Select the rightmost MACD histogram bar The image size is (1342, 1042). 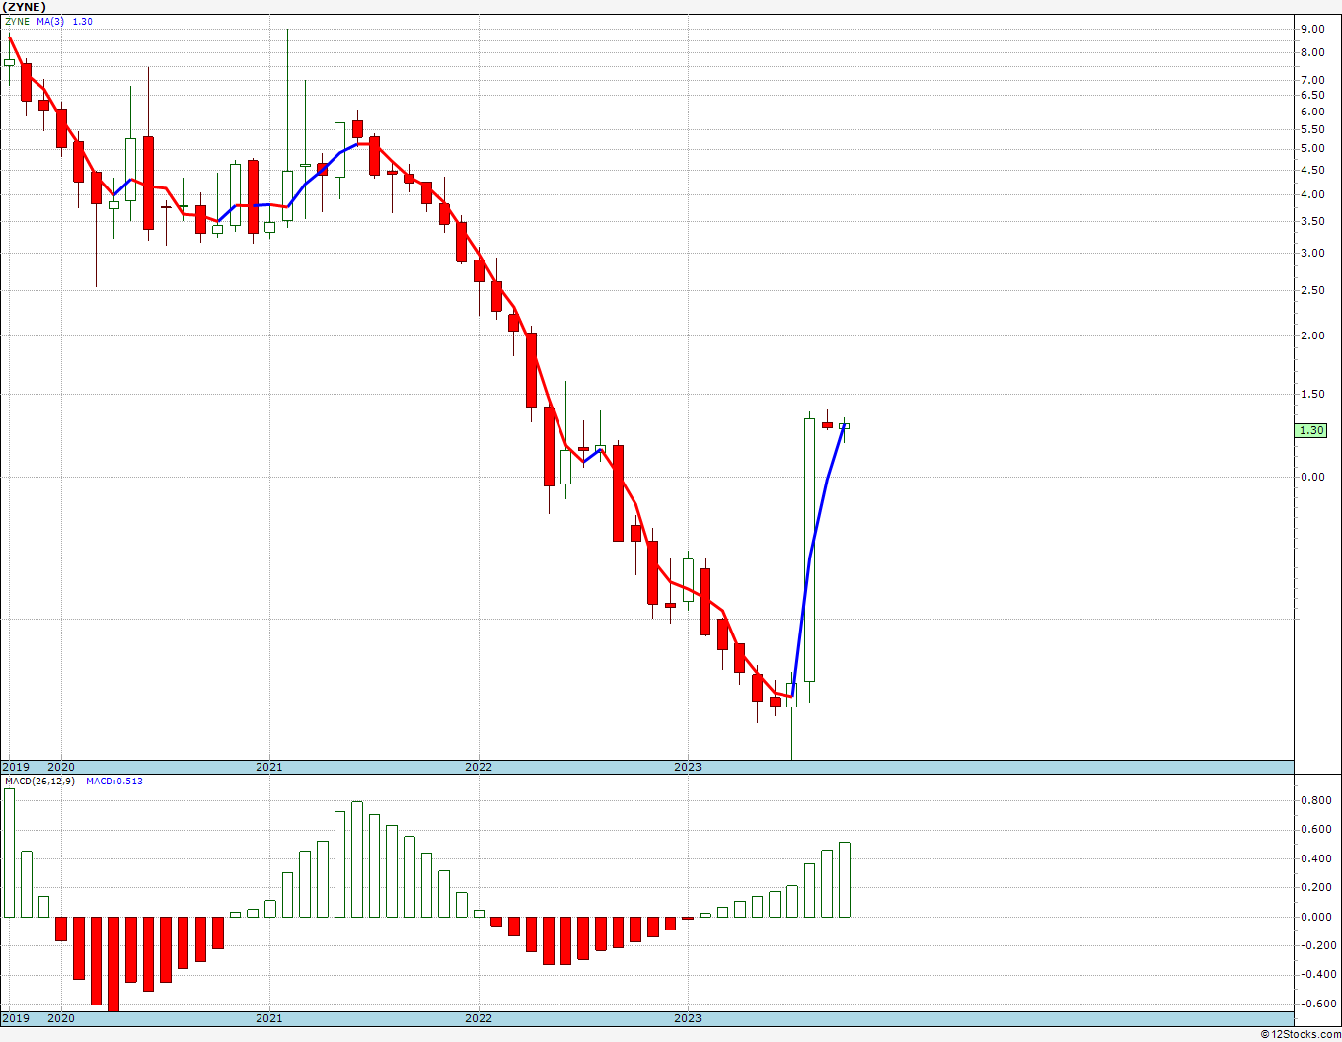pos(845,879)
